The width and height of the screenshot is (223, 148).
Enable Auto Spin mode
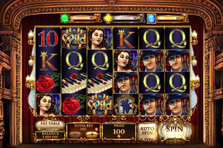(147, 131)
